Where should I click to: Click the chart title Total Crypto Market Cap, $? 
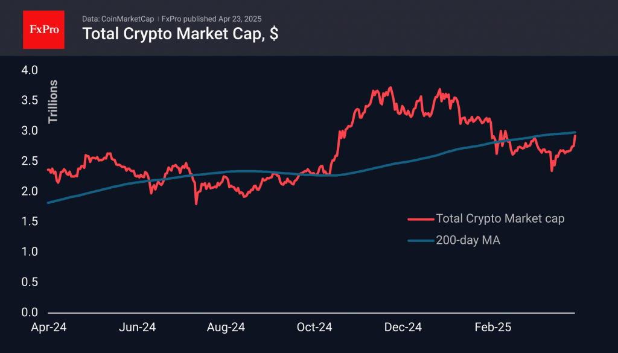(180, 34)
